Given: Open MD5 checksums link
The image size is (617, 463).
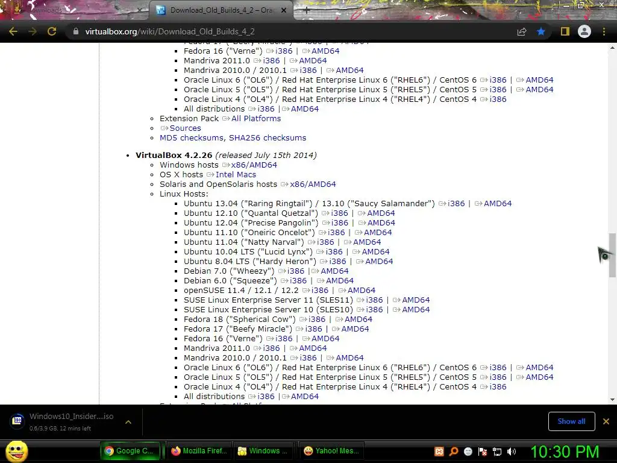Looking at the screenshot, I should [191, 138].
